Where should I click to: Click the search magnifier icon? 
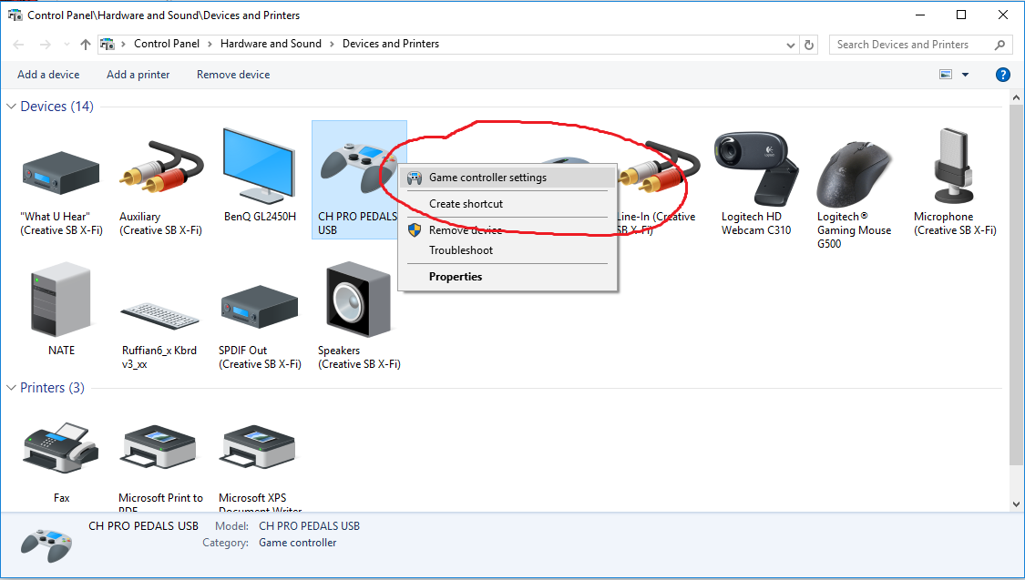pos(999,45)
